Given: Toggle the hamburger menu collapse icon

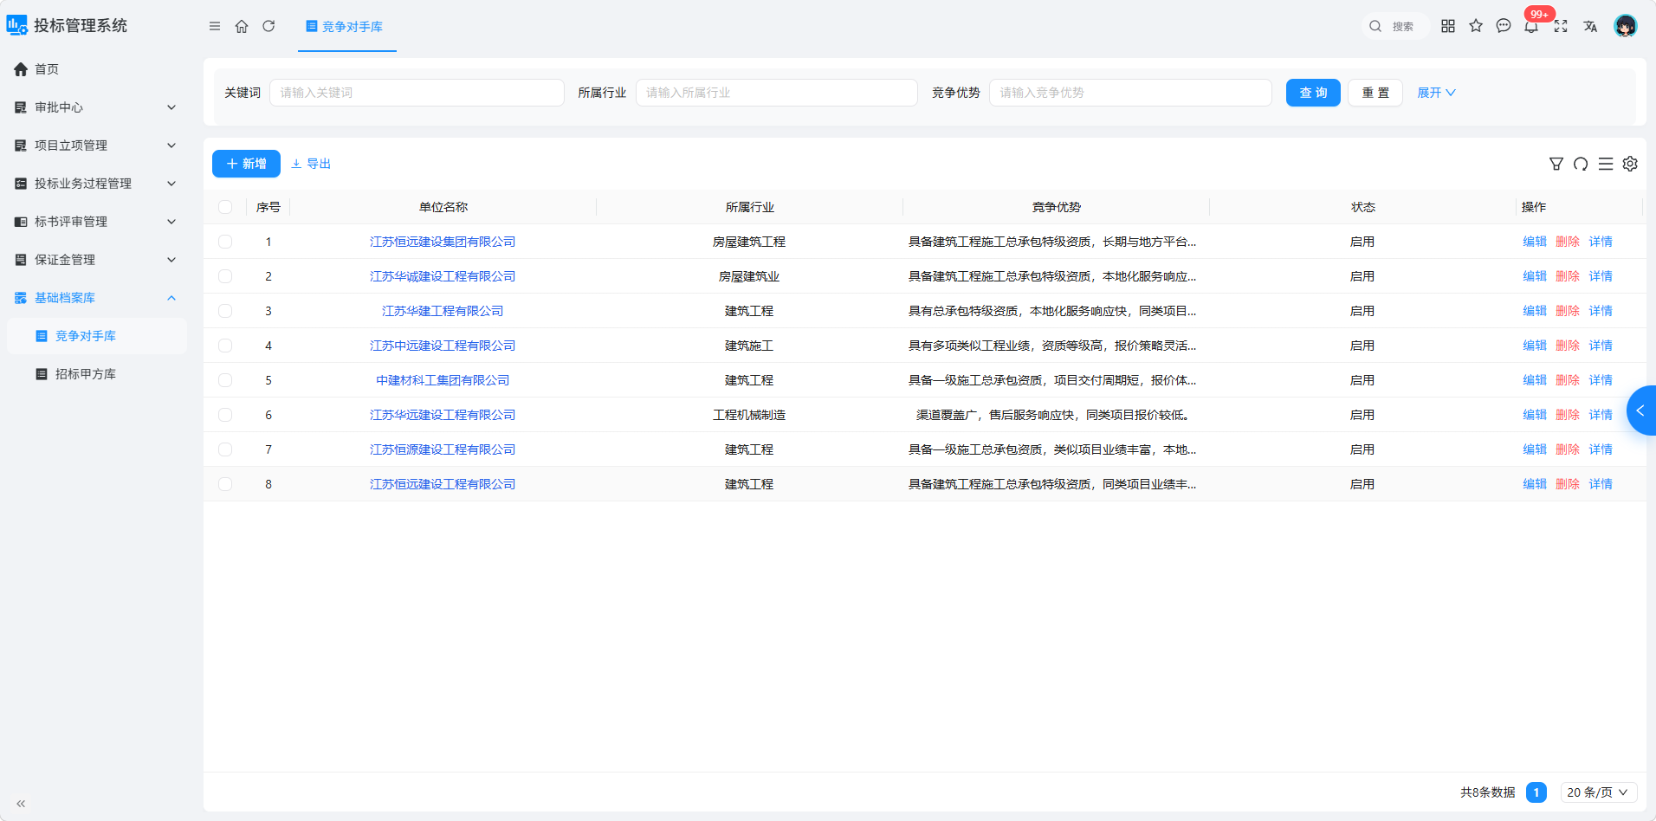Looking at the screenshot, I should pos(215,27).
